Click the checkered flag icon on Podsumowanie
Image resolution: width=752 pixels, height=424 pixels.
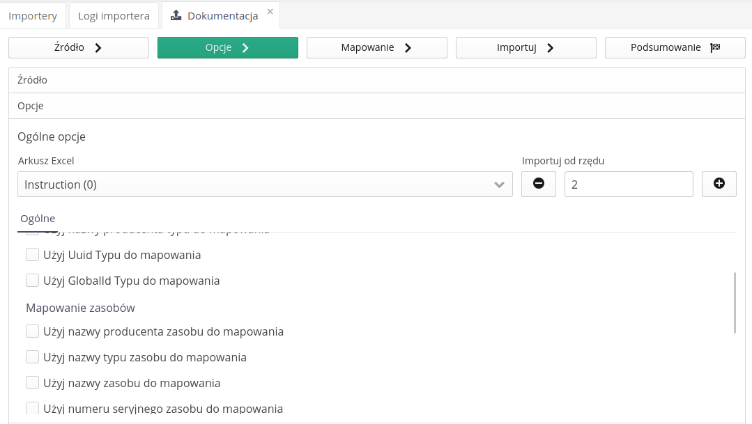click(x=714, y=48)
